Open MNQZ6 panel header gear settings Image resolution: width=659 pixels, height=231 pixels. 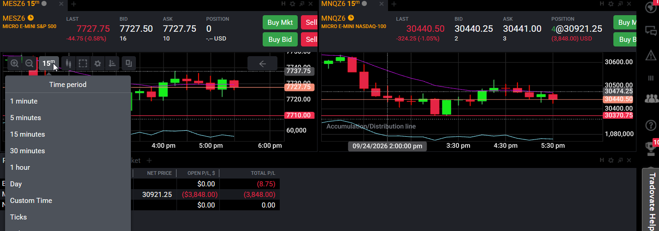(x=611, y=4)
